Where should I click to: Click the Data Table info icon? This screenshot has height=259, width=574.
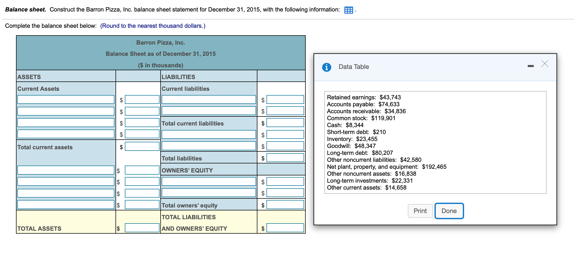tap(326, 67)
